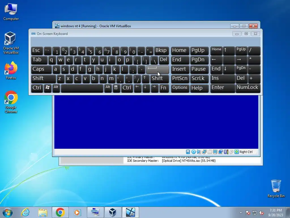This screenshot has height=218, width=290.
Task: Click the PgDn key next to End
Action: (x=199, y=60)
